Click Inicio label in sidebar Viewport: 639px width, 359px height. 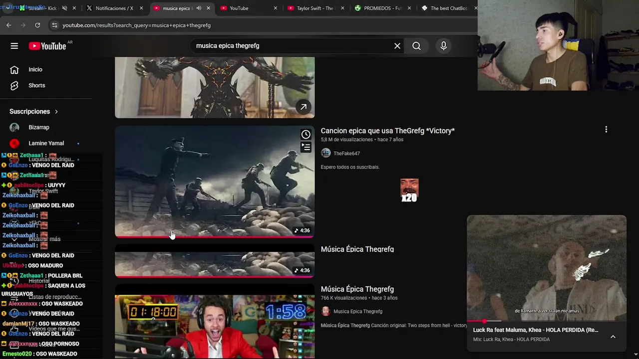(35, 69)
